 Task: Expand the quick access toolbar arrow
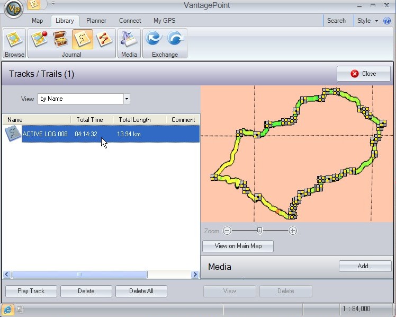click(x=53, y=3)
